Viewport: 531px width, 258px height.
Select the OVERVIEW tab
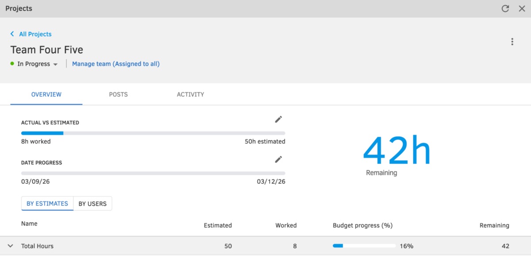46,94
